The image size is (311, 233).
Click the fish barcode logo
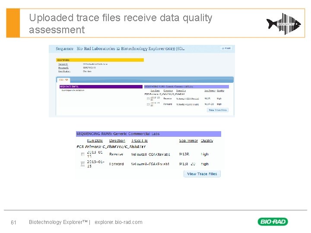284,24
